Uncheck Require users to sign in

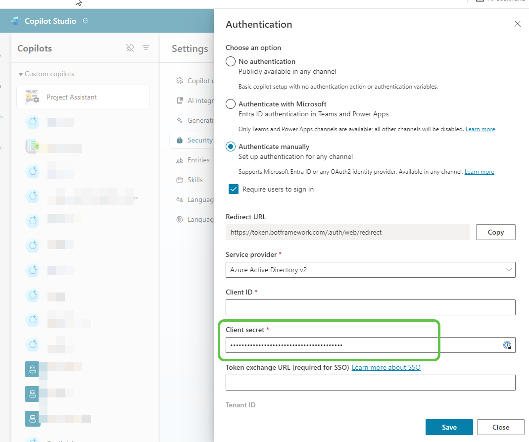click(x=233, y=189)
